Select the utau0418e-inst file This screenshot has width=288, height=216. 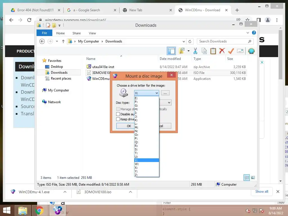103,67
